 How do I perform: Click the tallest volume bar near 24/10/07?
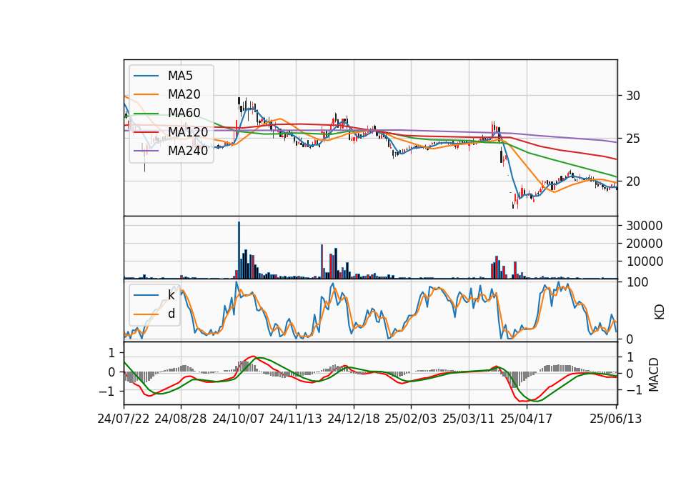pyautogui.click(x=239, y=250)
